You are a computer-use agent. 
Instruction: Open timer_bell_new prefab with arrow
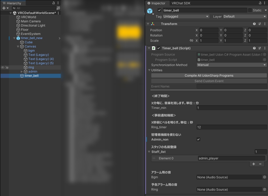pos(59,38)
